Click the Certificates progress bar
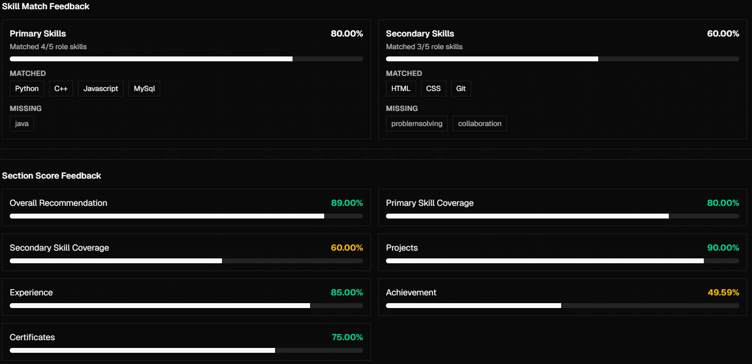This screenshot has width=752, height=364. click(x=186, y=350)
